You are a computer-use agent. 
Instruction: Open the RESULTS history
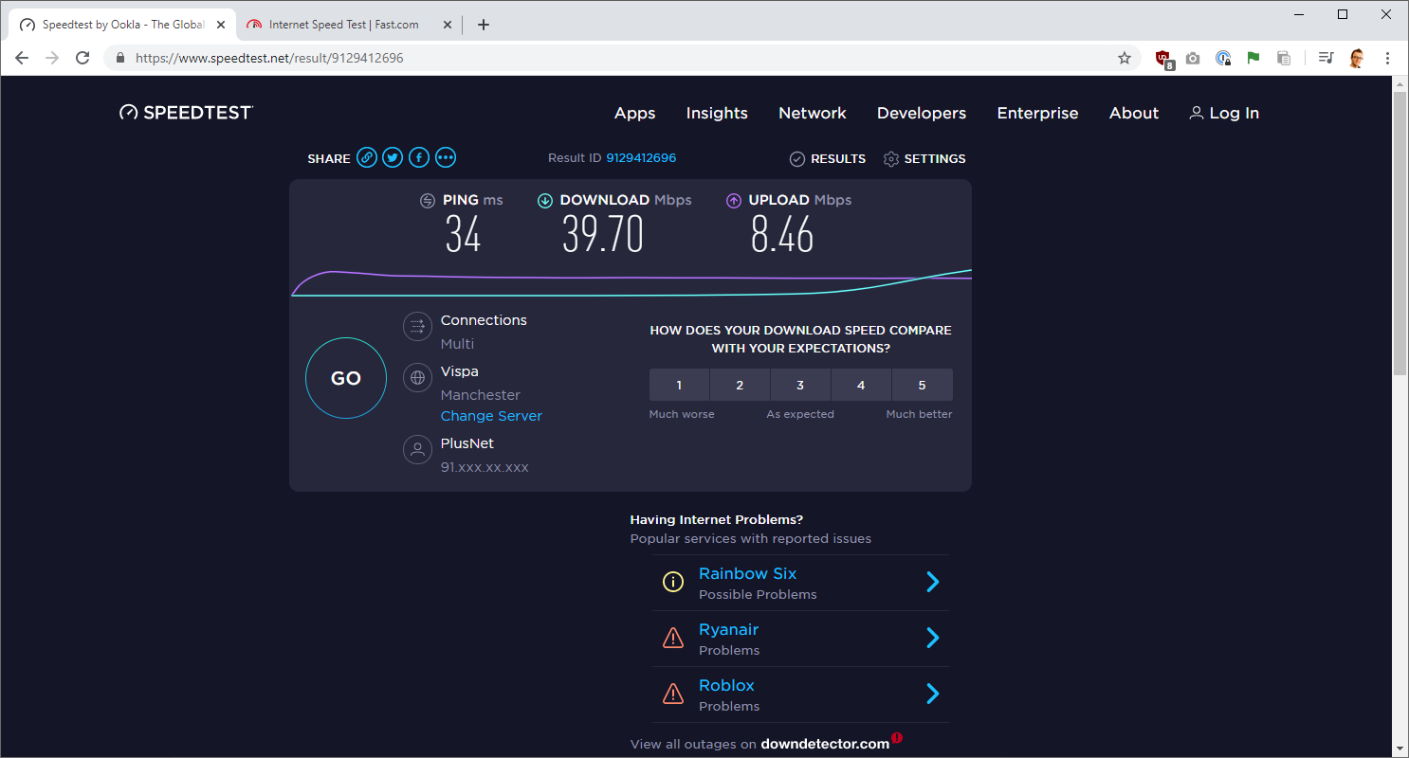coord(828,159)
